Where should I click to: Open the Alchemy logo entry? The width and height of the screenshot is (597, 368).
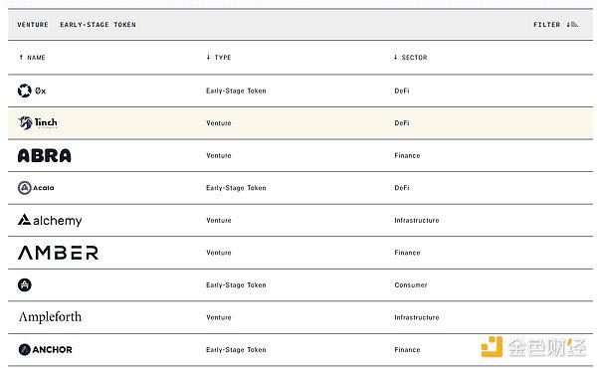coord(50,221)
